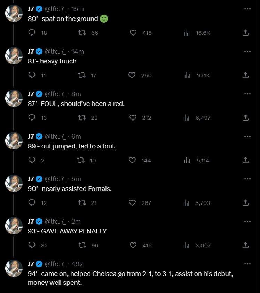Click J7 display name on the 90' tweet
This screenshot has height=293, width=260.
click(31, 179)
